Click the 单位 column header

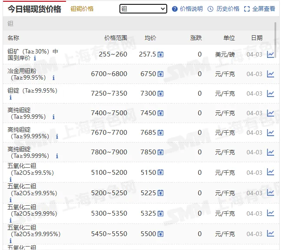(229, 38)
